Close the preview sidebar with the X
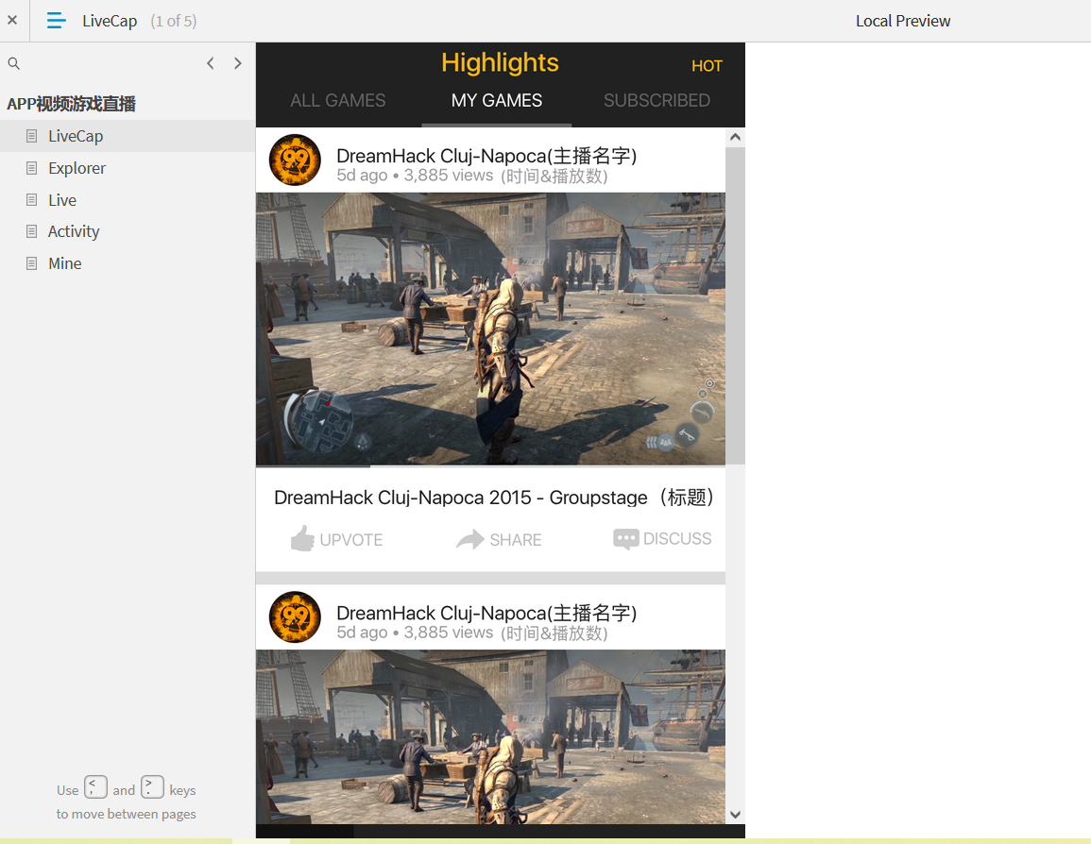 point(12,20)
